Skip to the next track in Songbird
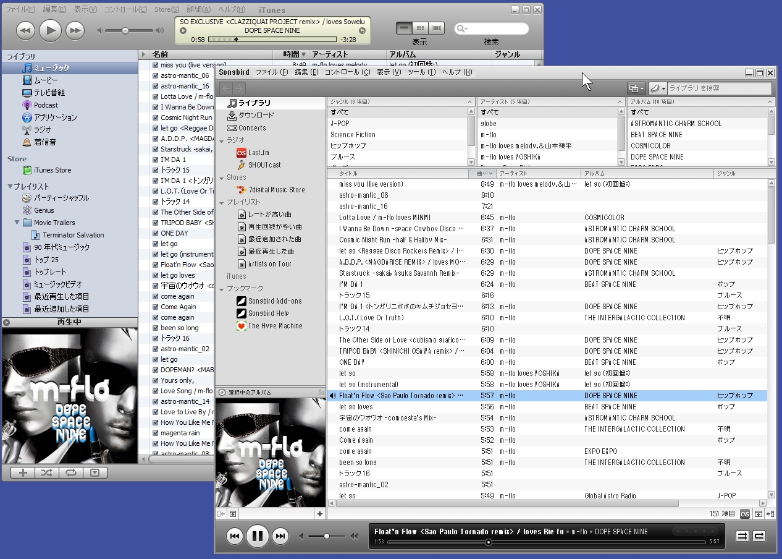Image resolution: width=782 pixels, height=559 pixels. [280, 536]
